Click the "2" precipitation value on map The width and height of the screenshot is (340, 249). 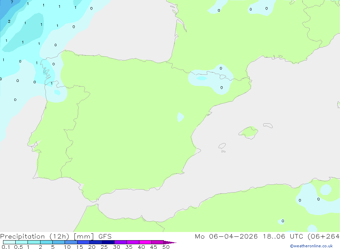point(9,21)
